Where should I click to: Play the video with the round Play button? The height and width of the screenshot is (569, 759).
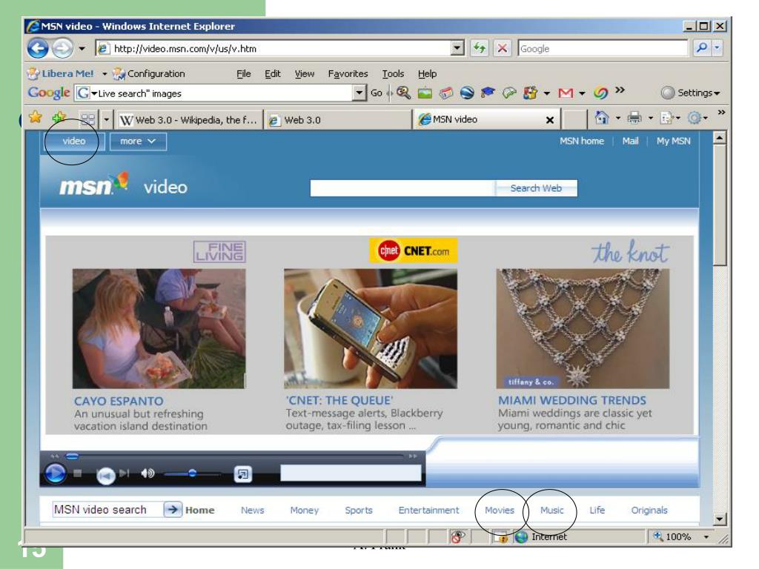(55, 473)
